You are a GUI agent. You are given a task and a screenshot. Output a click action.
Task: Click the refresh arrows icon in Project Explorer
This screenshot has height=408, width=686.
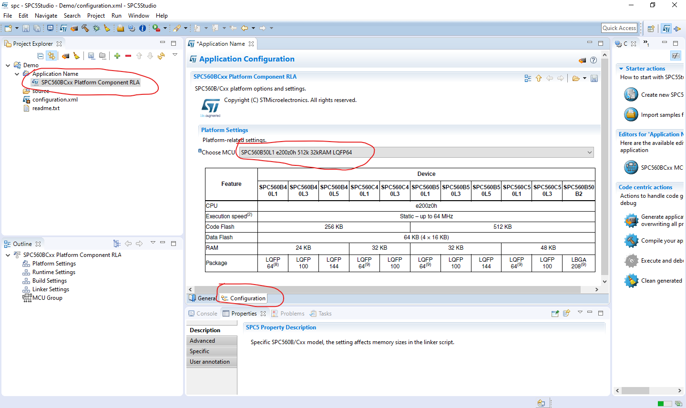[x=161, y=56]
